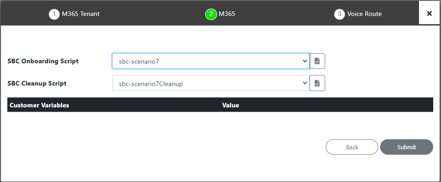Select the SBC Cleanup Script field label

37,83
